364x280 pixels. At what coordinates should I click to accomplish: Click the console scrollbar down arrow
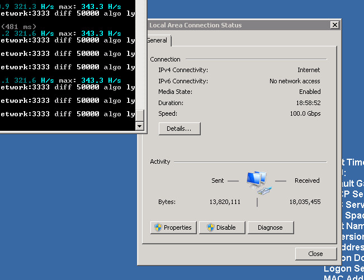pyautogui.click(x=140, y=126)
